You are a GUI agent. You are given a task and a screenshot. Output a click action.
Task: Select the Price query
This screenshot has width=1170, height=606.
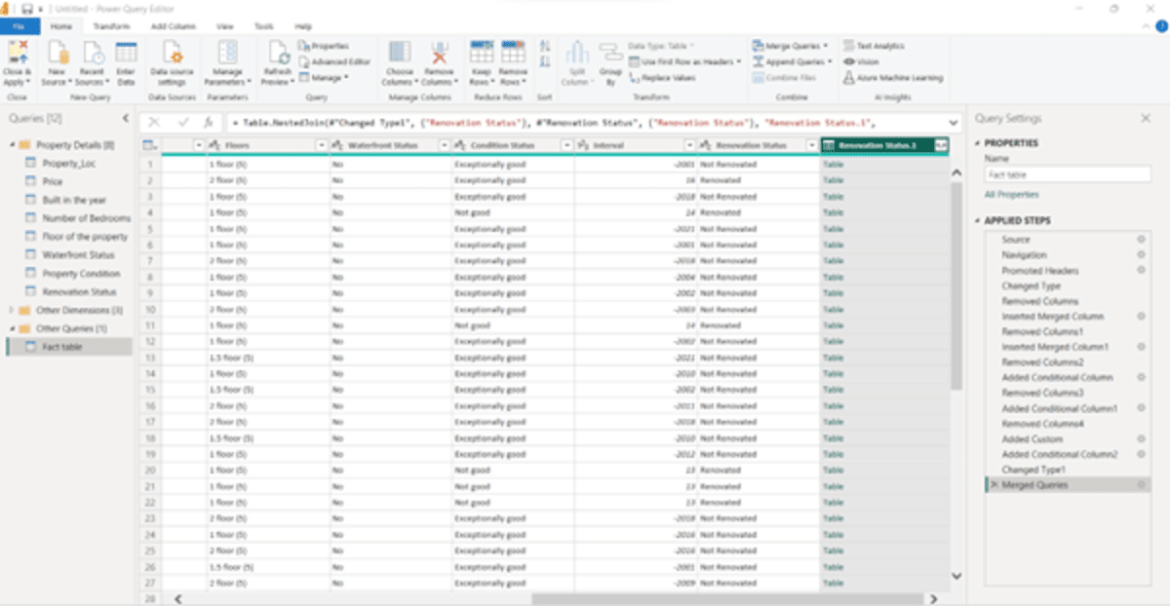point(53,181)
